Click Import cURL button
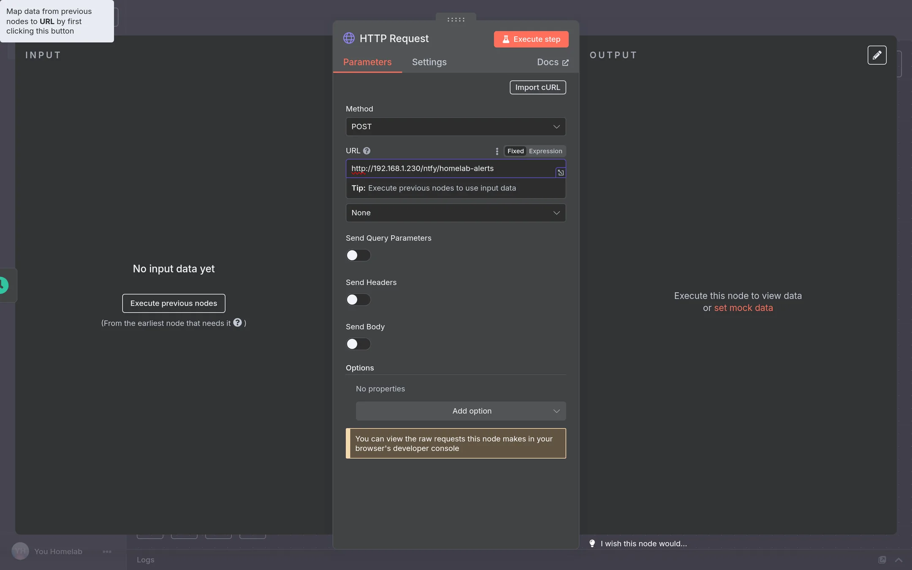 click(537, 87)
